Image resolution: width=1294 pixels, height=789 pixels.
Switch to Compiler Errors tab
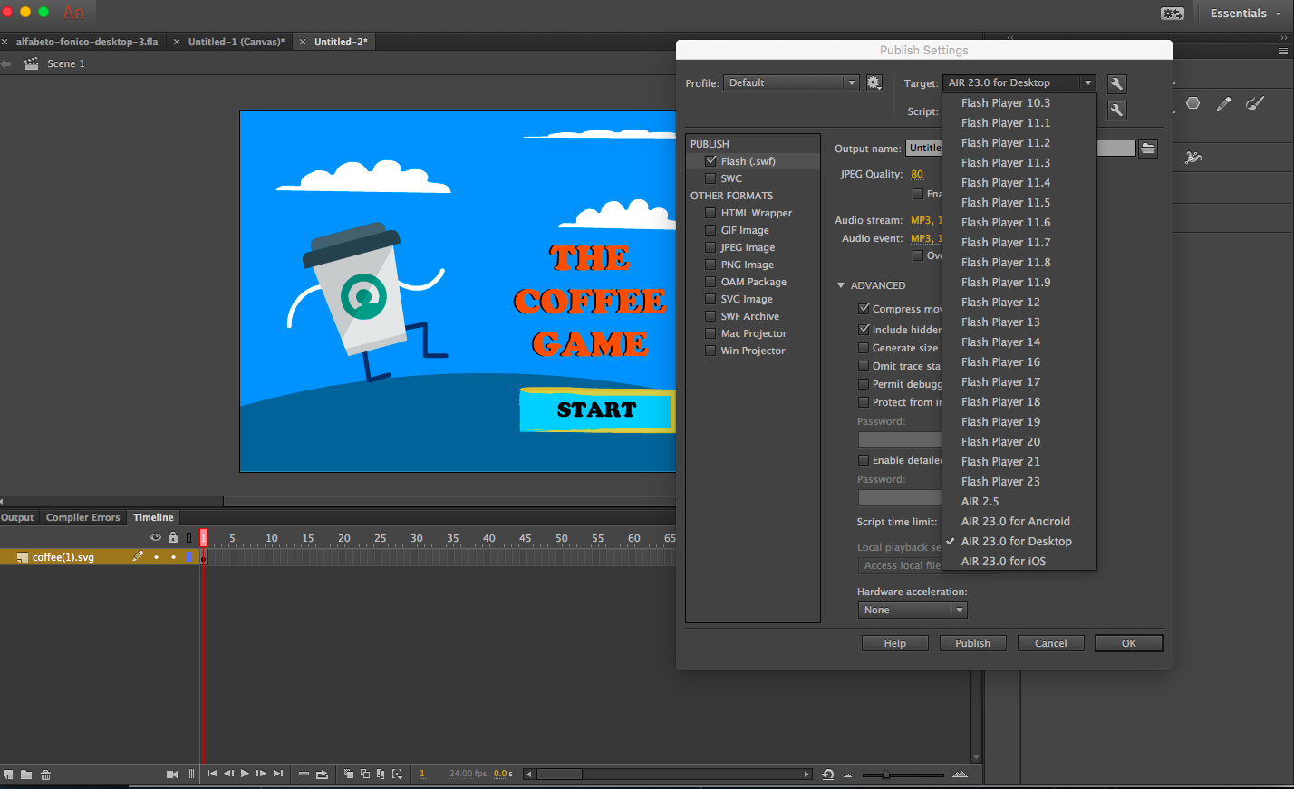pos(82,517)
